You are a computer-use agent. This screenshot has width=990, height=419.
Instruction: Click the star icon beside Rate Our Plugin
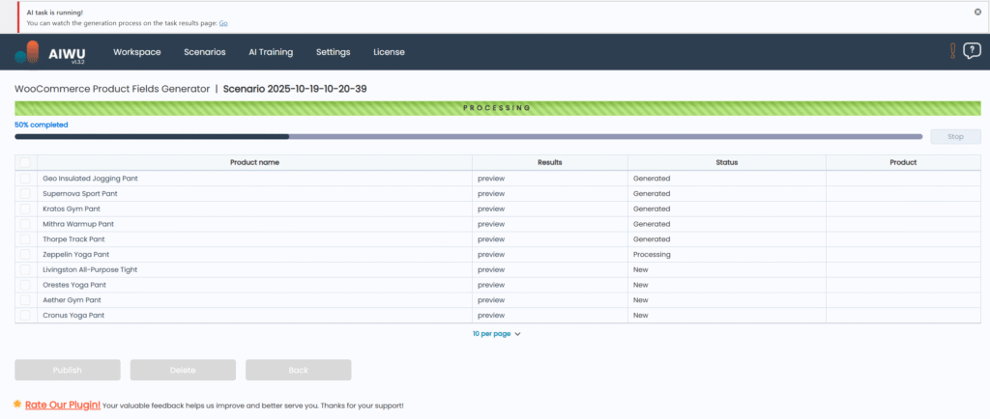(x=17, y=404)
